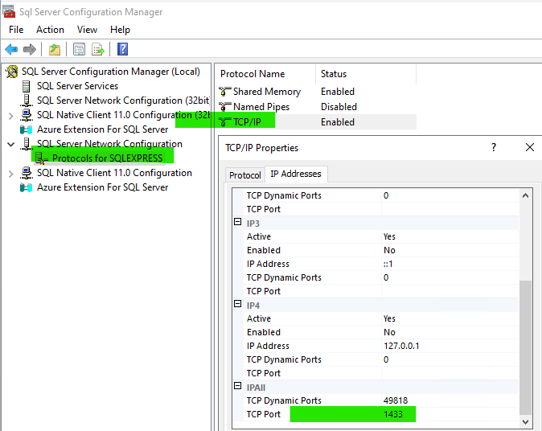The image size is (542, 431).
Task: Close the TCP/IP Properties dialog
Action: (x=530, y=148)
